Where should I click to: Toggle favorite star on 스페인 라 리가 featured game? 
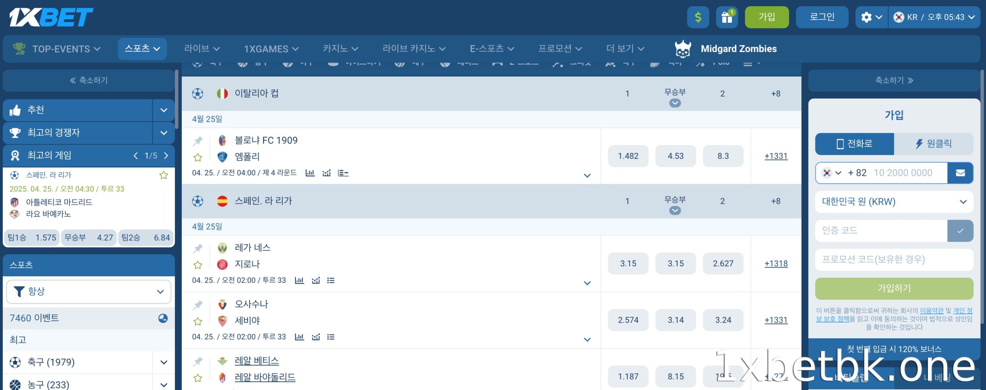tap(164, 175)
